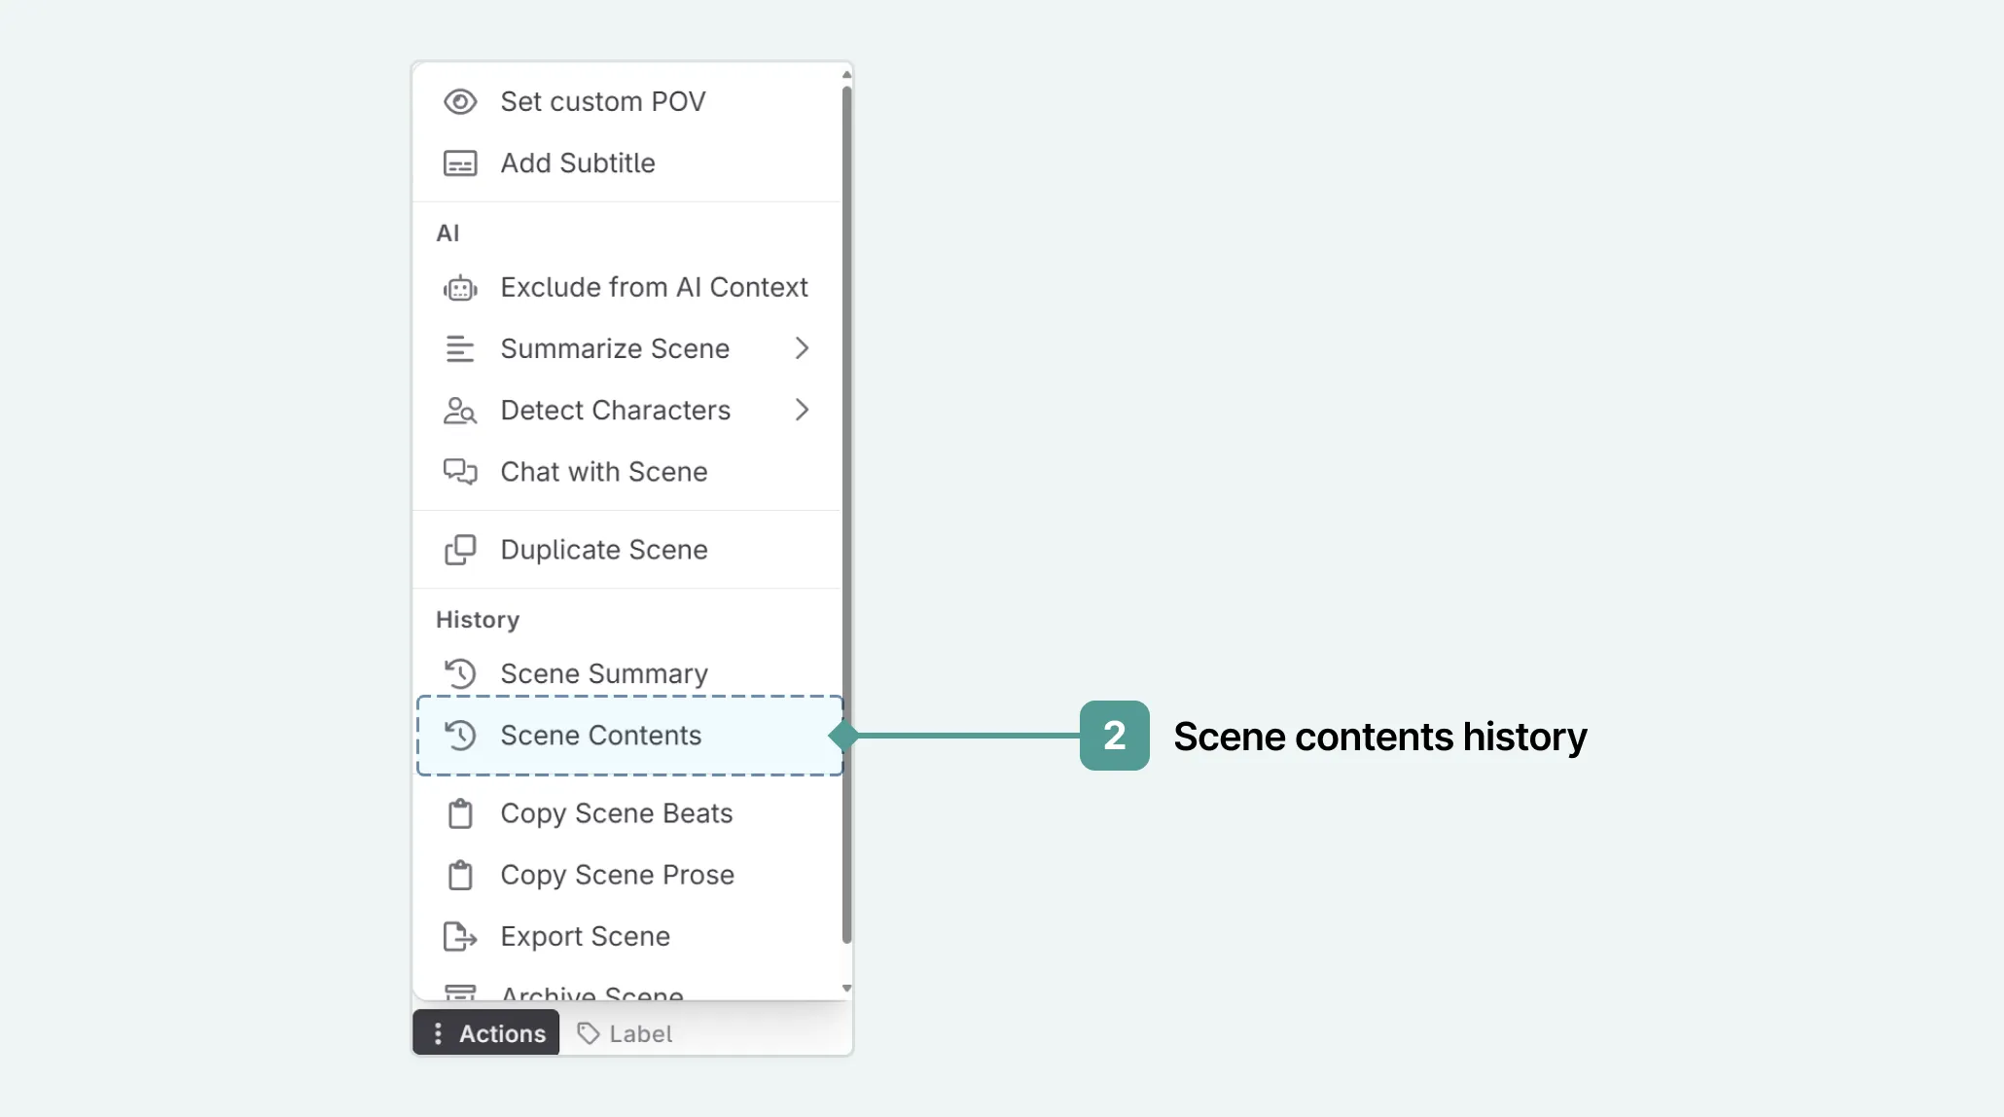Click the Scene Contents history icon
Viewport: 2004px width, 1117px height.
tap(463, 735)
